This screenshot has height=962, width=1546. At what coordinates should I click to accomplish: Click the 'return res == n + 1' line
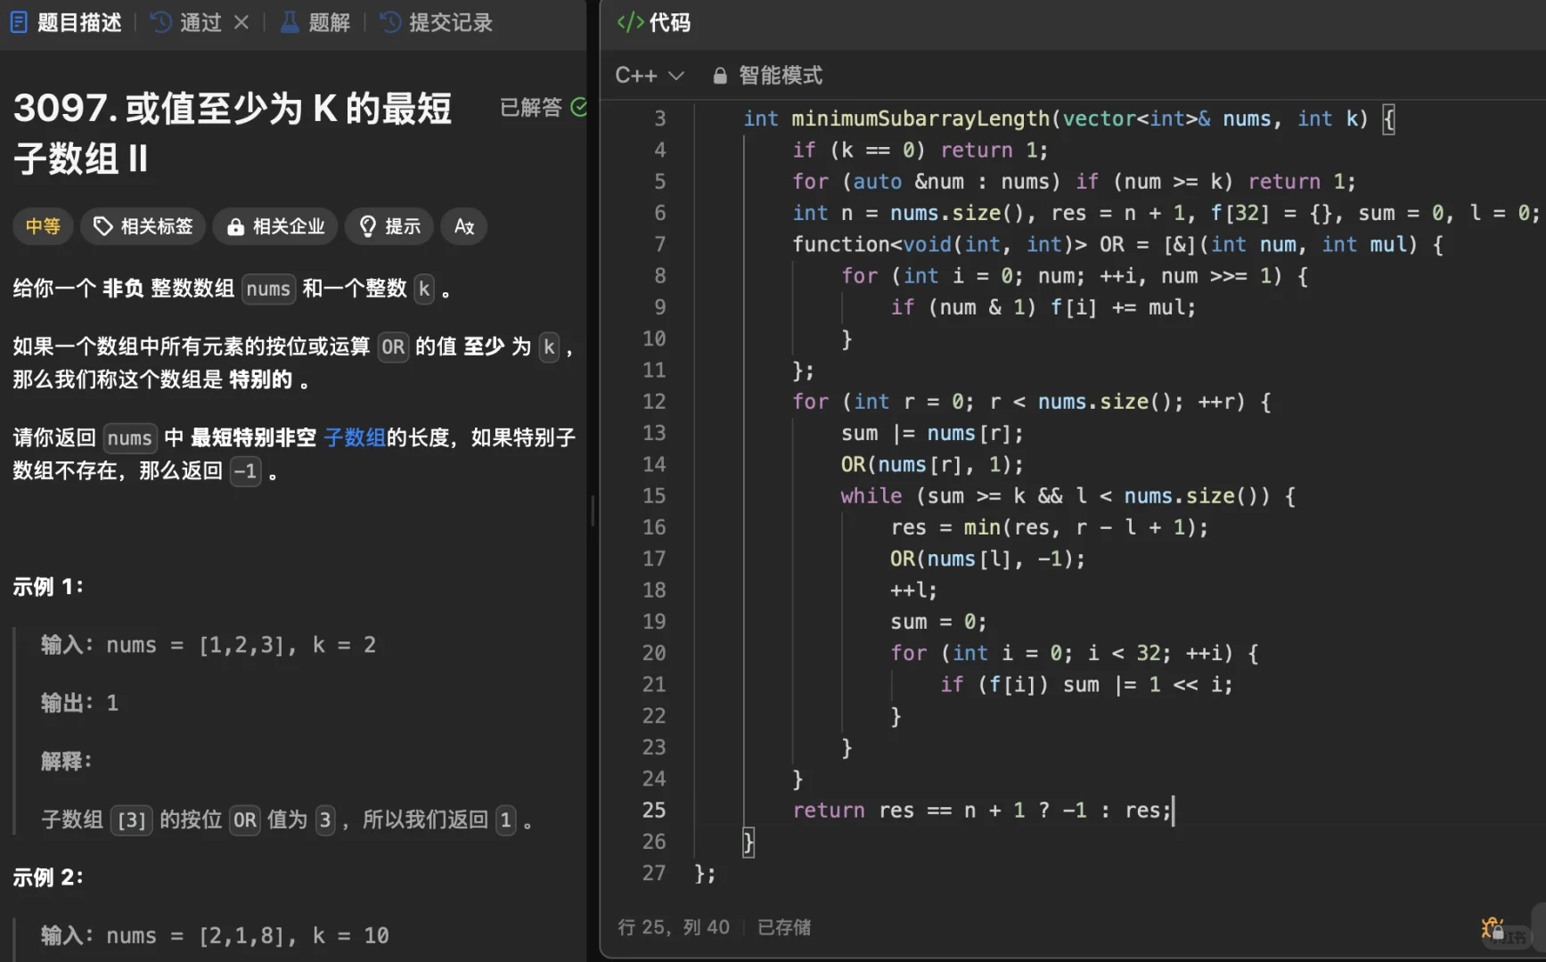tap(982, 811)
